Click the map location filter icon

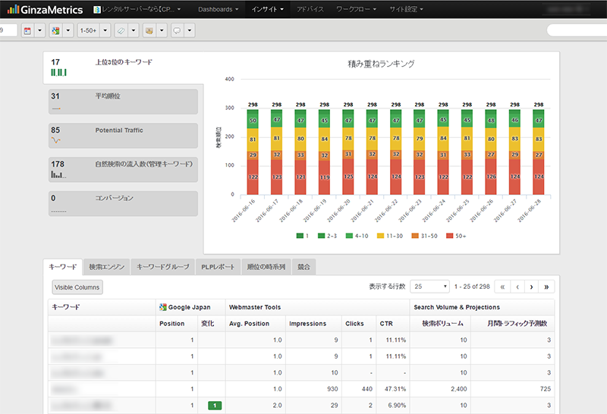click(x=149, y=30)
